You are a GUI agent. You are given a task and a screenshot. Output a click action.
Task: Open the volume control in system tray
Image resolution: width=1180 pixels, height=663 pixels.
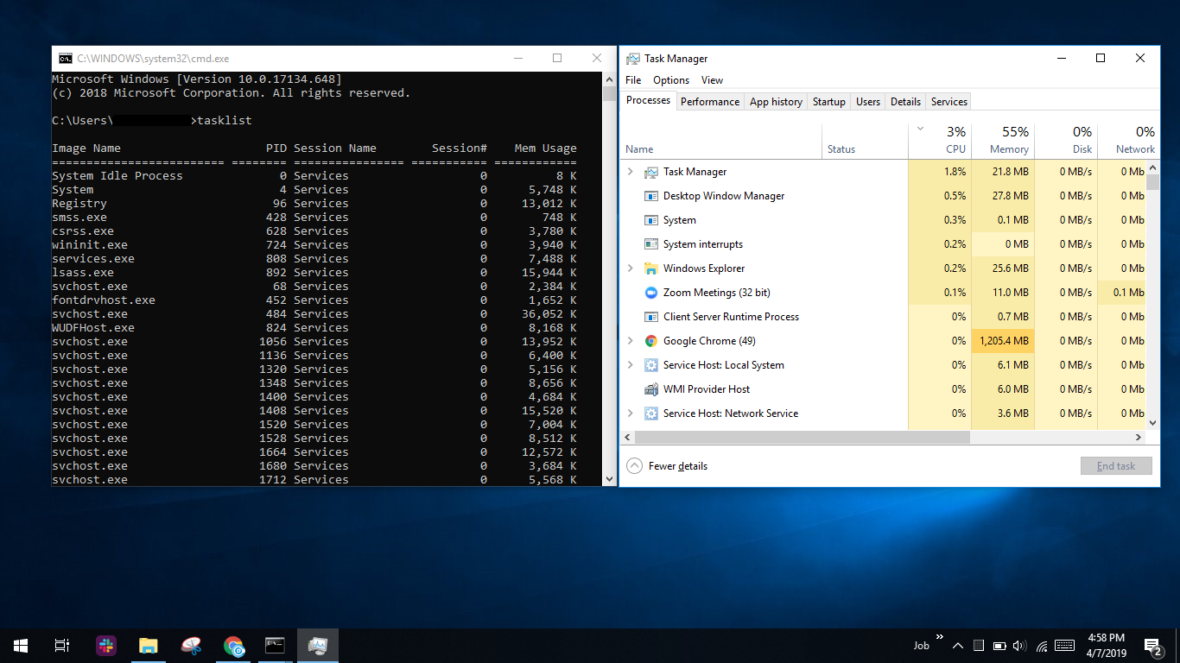pyautogui.click(x=1020, y=646)
